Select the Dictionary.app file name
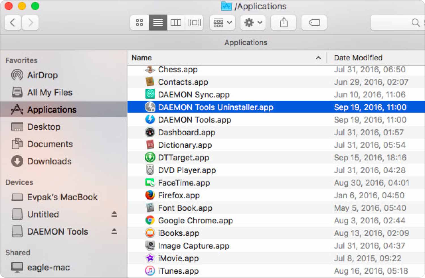Image resolution: width=425 pixels, height=278 pixels. coord(185,145)
